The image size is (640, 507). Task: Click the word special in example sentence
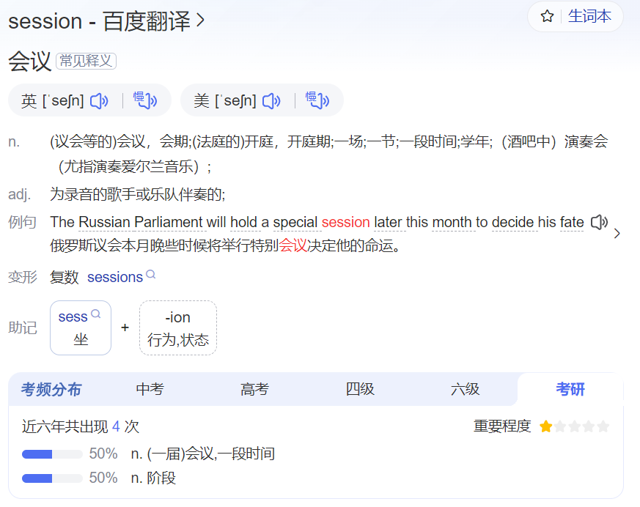(x=295, y=222)
